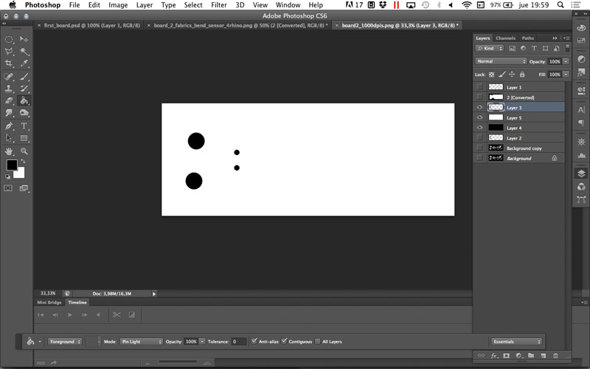Open the Pin Light mode dropdown

[141, 342]
